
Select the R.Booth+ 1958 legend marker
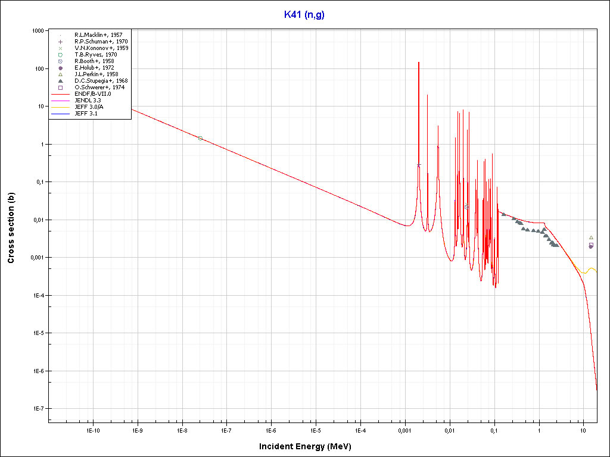coord(60,61)
